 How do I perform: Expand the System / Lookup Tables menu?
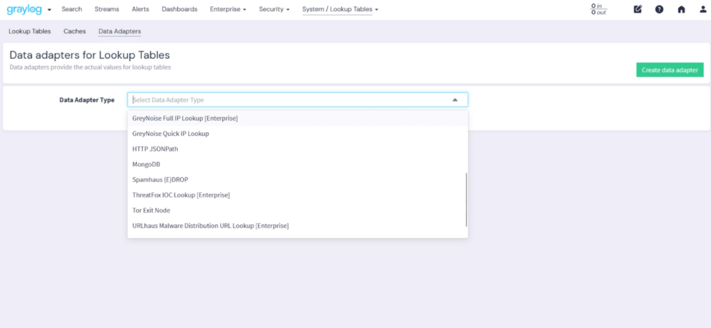coord(340,9)
